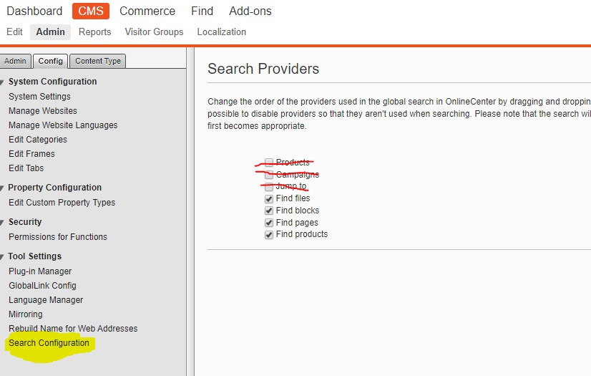591x376 pixels.
Task: Switch to the Content Type tab
Action: coord(98,62)
